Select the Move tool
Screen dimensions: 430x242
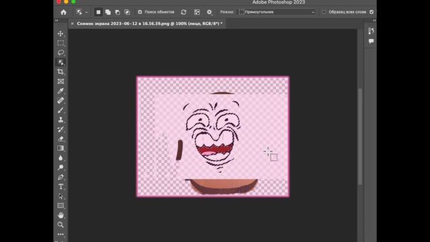pos(60,34)
